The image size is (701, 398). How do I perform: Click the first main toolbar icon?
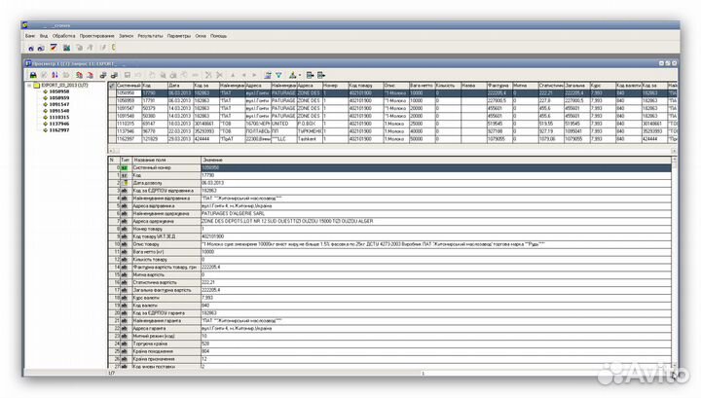click(31, 48)
